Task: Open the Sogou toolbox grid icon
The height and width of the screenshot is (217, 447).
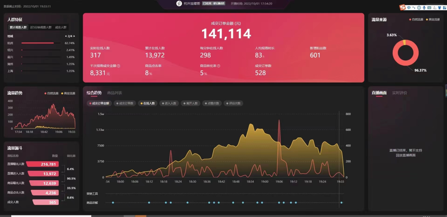Action: pyautogui.click(x=445, y=8)
